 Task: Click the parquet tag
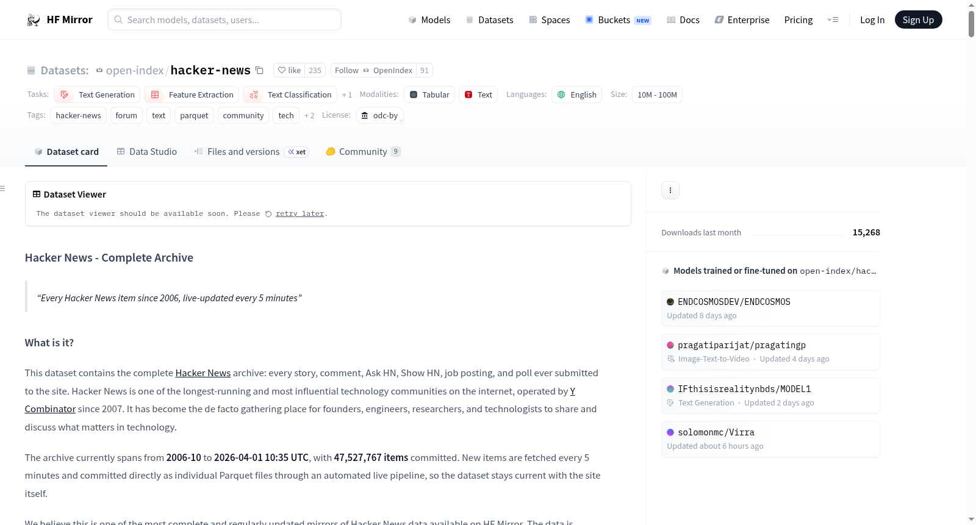[194, 115]
